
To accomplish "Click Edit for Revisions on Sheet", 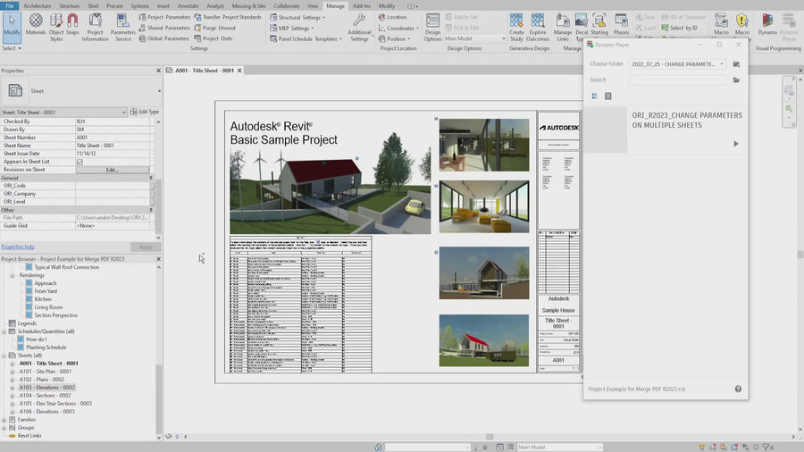I will [x=113, y=170].
